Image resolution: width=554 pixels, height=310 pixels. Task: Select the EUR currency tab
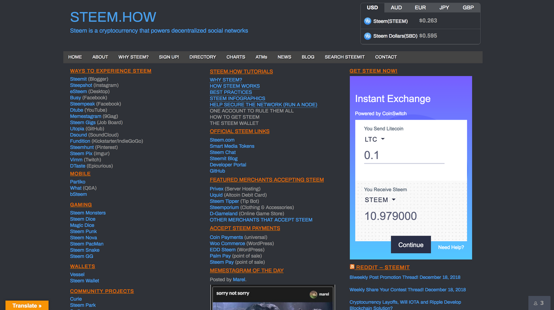[420, 7]
